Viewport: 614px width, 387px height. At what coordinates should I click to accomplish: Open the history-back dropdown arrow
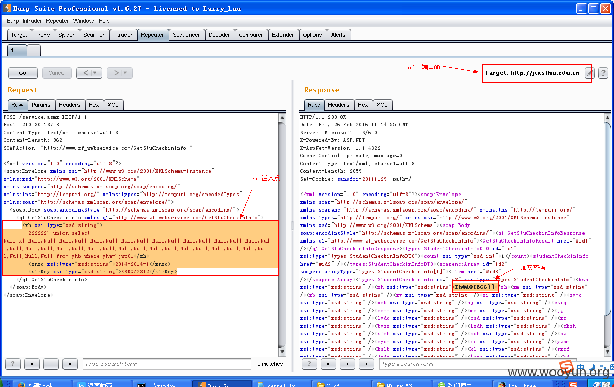(x=95, y=73)
